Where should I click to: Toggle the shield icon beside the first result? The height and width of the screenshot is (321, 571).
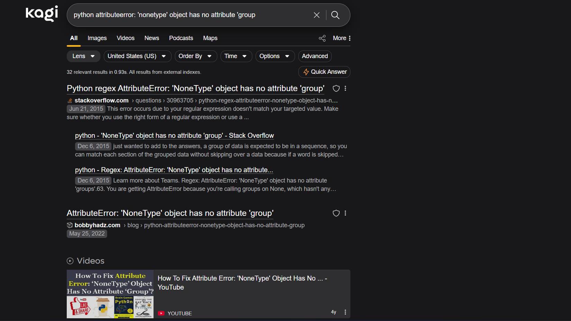[x=336, y=89]
